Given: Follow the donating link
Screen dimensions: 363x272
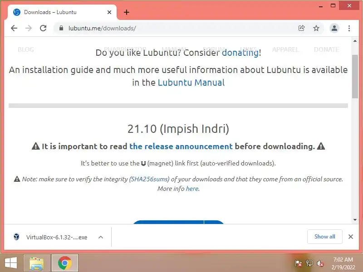Looking at the screenshot, I should (x=240, y=53).
